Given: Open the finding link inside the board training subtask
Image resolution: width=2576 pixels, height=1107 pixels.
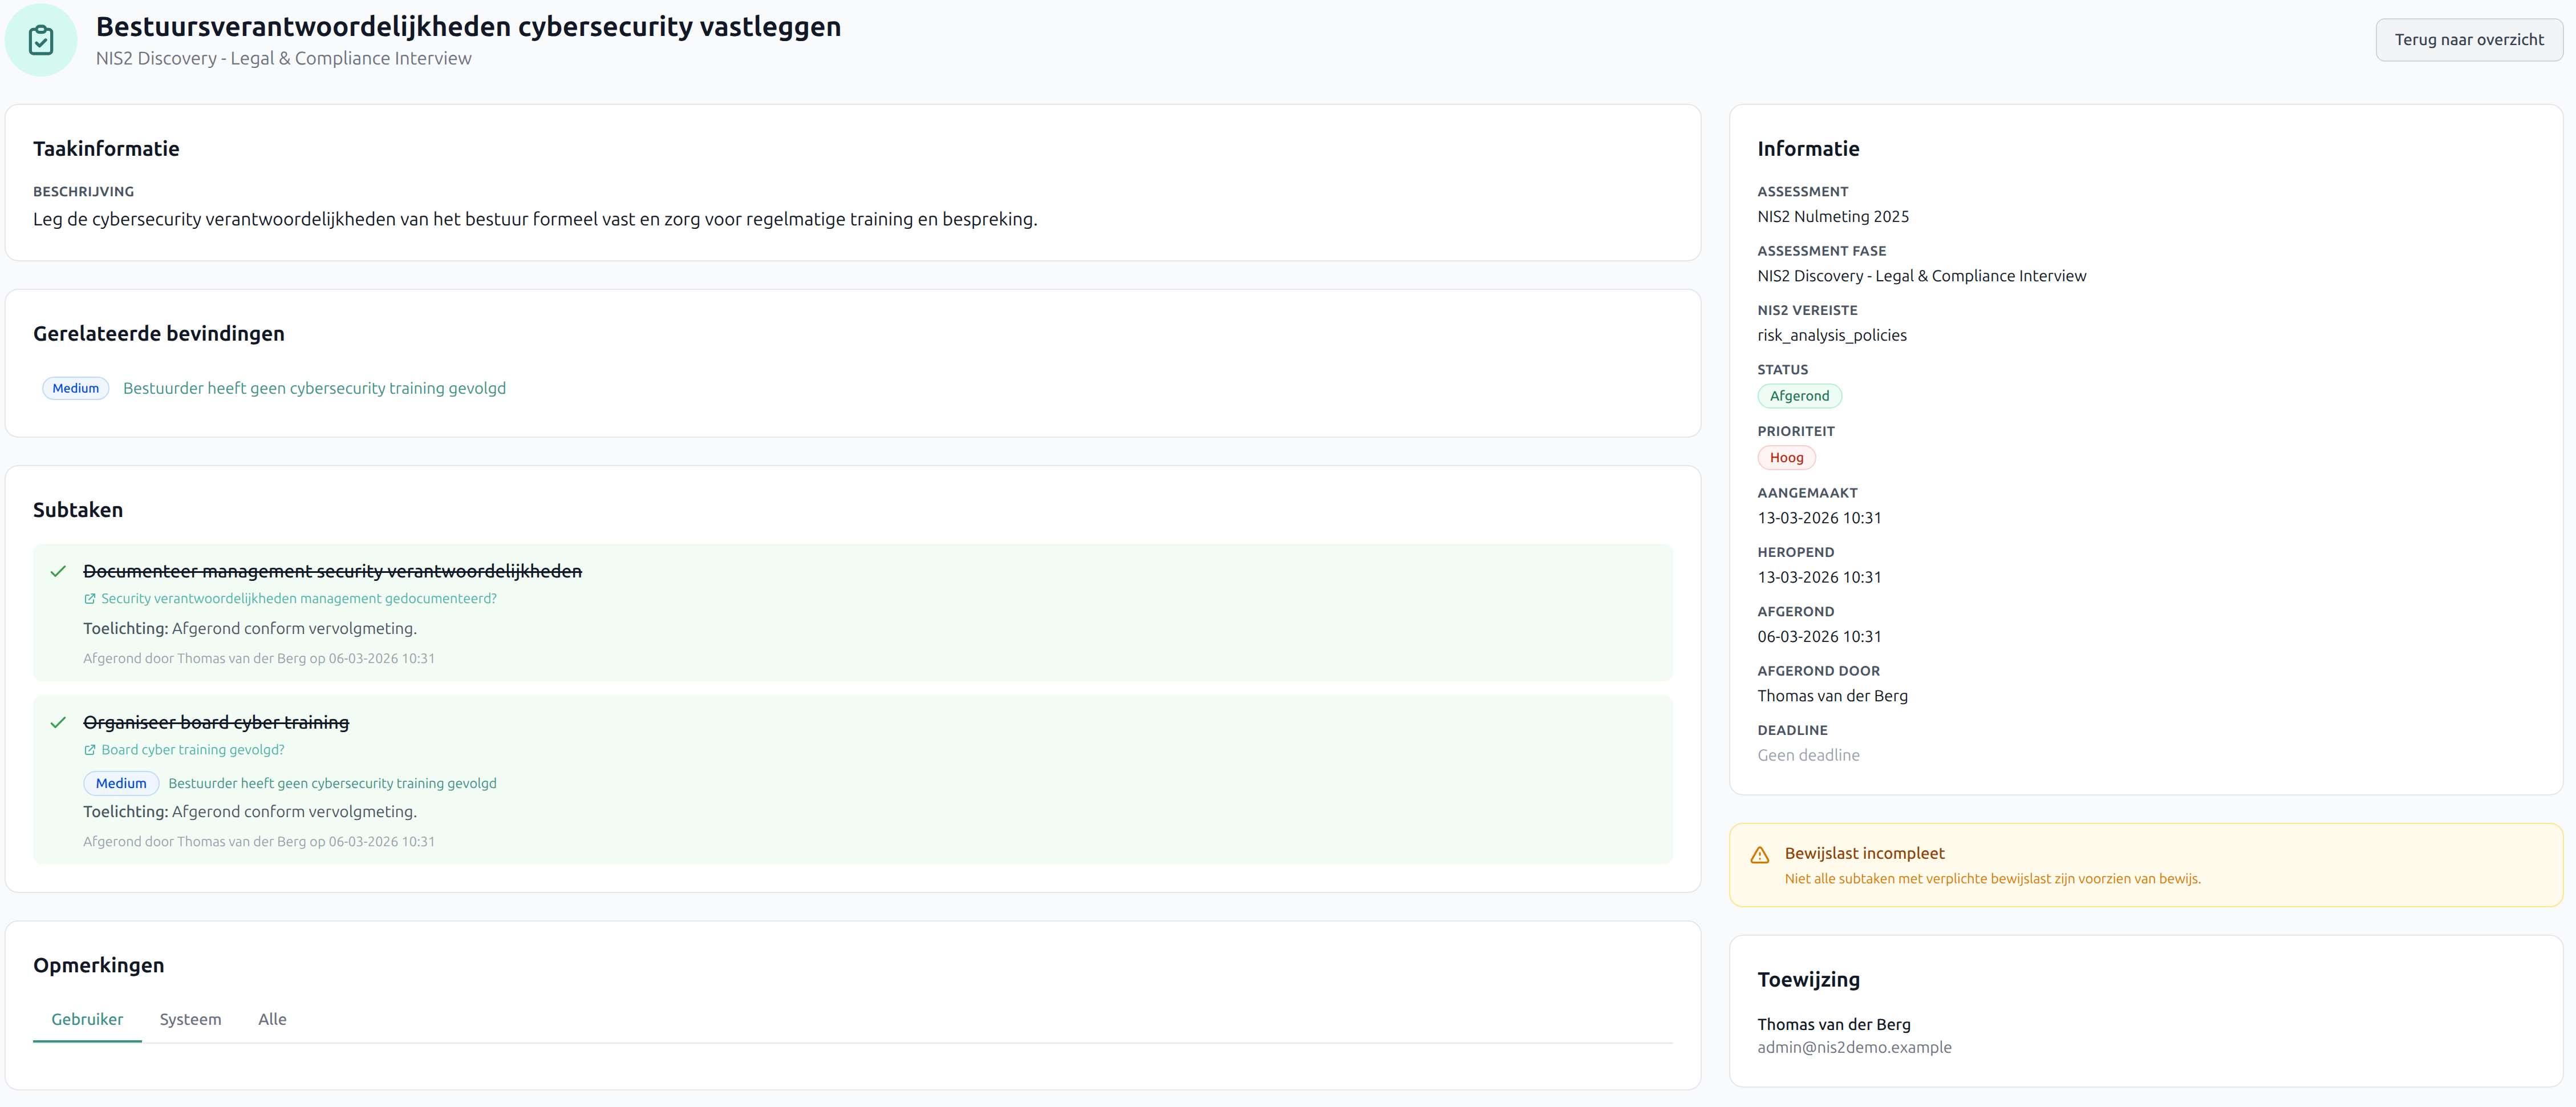Looking at the screenshot, I should (332, 783).
